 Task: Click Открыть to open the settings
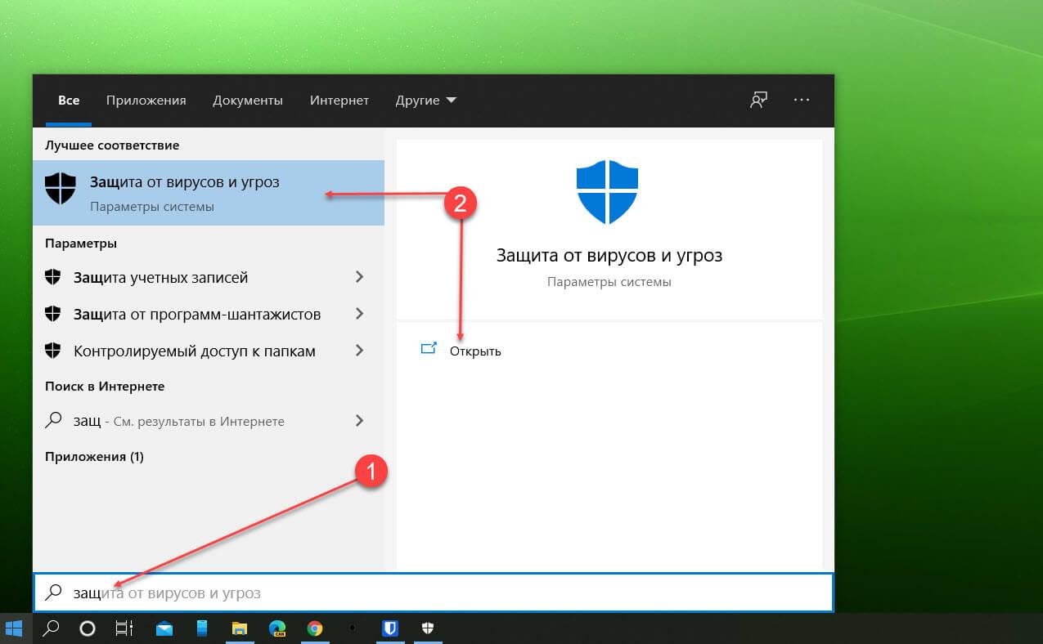[x=475, y=351]
